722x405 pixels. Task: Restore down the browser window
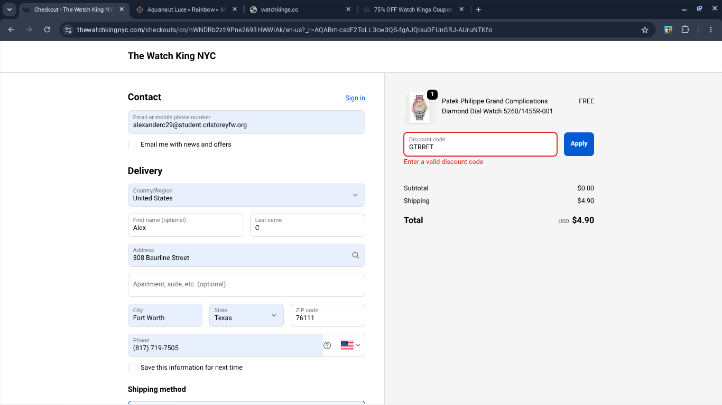point(699,9)
